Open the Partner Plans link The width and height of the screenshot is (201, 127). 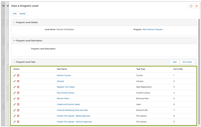[63, 99]
